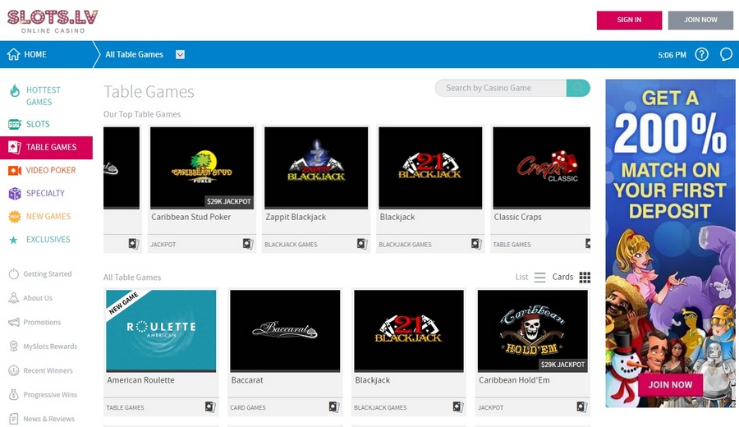Click the search magnifier button
Viewport: 739px width, 427px height.
[578, 88]
